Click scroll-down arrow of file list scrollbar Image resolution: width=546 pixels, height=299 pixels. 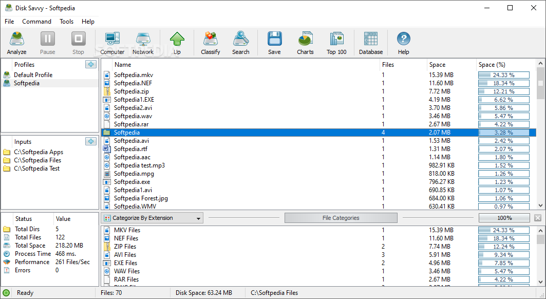click(540, 205)
